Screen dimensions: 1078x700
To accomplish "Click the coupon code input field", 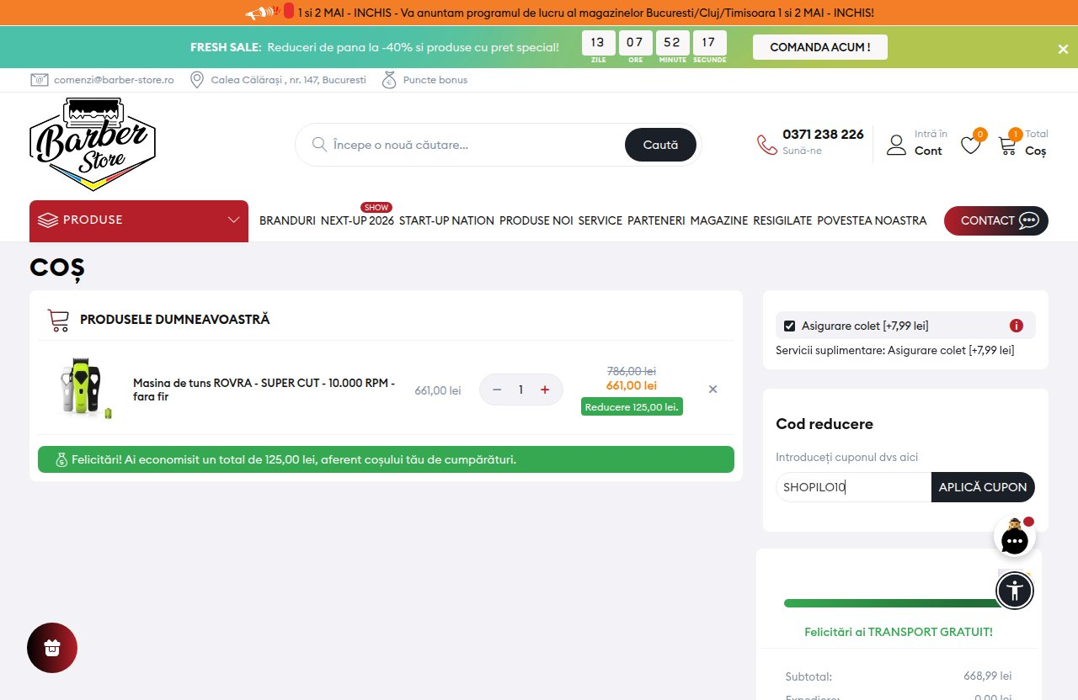I will pyautogui.click(x=853, y=487).
